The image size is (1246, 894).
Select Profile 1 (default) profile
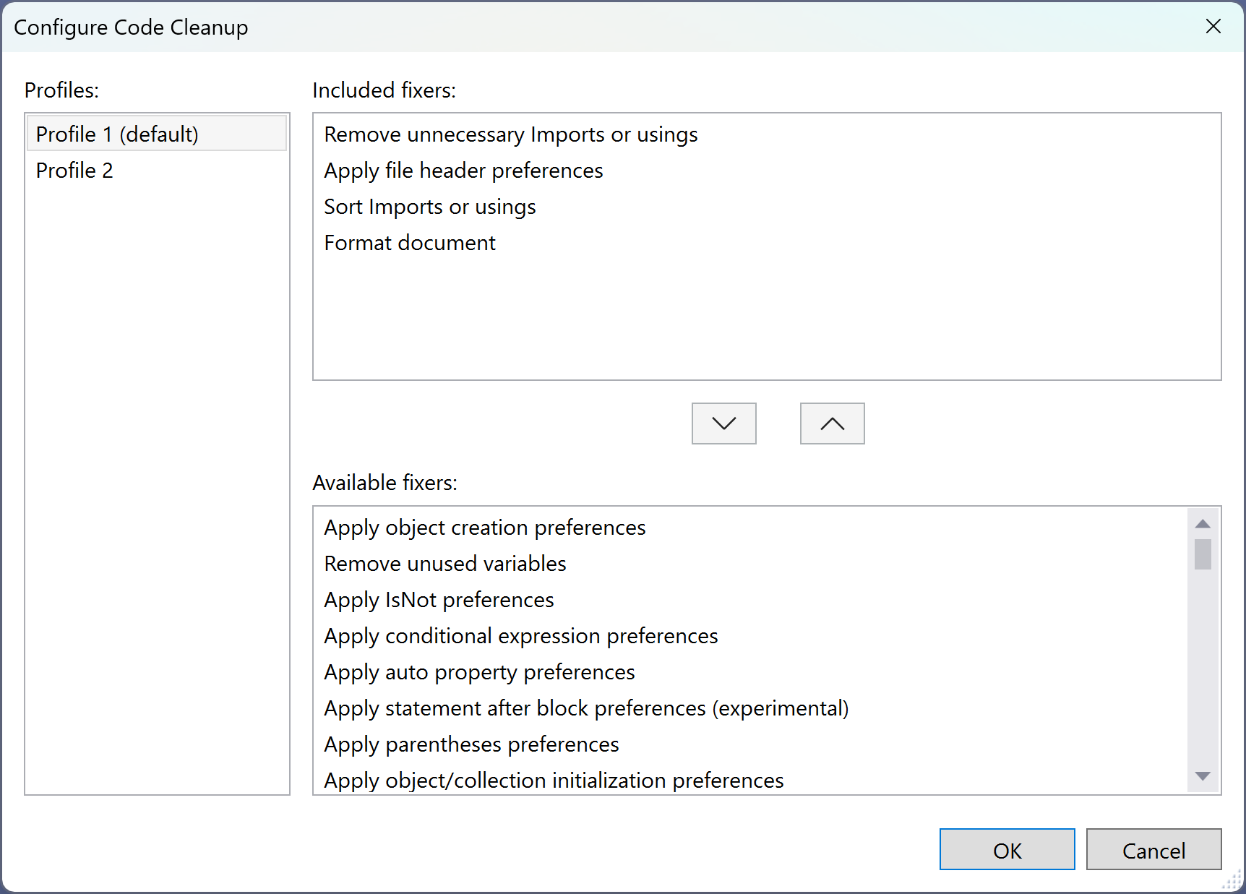pos(118,134)
